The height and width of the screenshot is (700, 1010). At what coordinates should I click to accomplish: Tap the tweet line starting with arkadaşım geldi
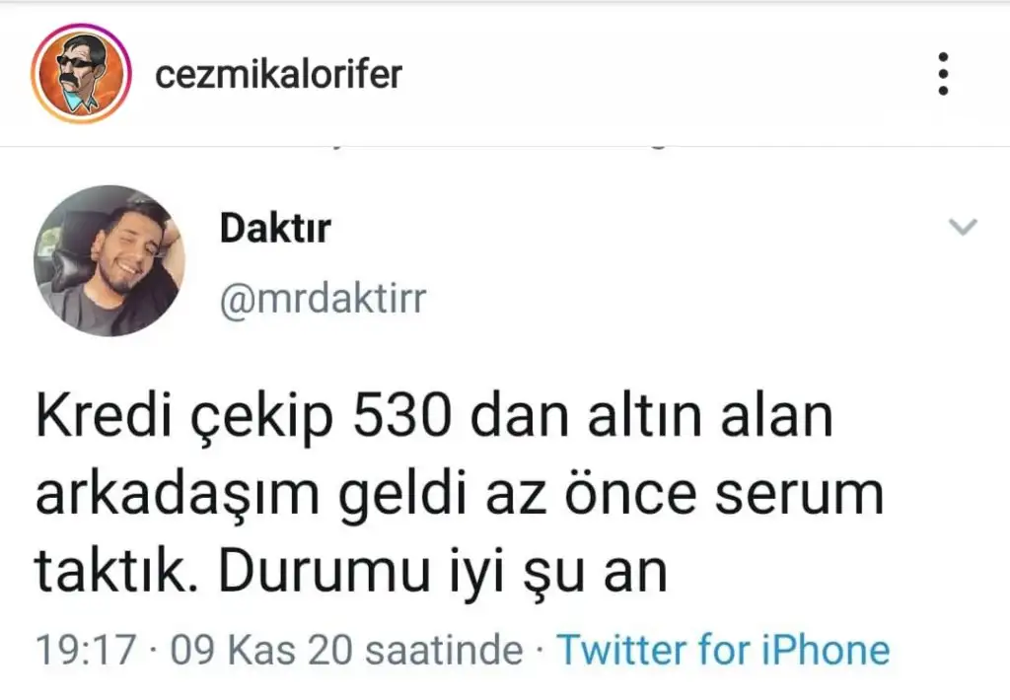pos(460,495)
